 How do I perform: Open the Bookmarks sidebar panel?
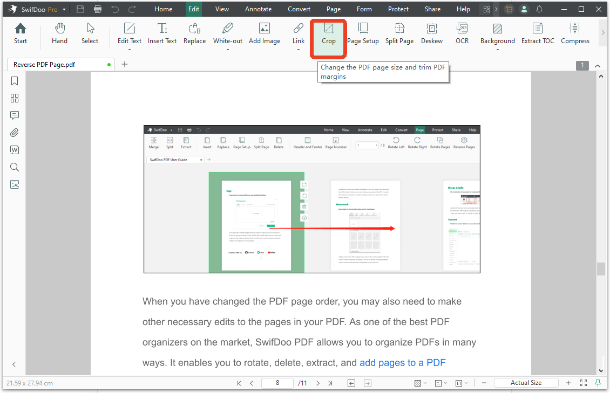point(15,81)
